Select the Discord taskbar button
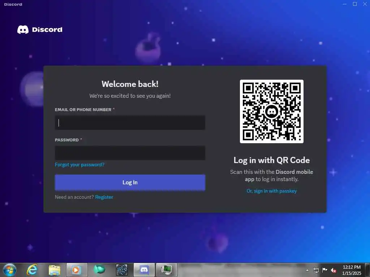The width and height of the screenshot is (370, 277). tap(144, 270)
